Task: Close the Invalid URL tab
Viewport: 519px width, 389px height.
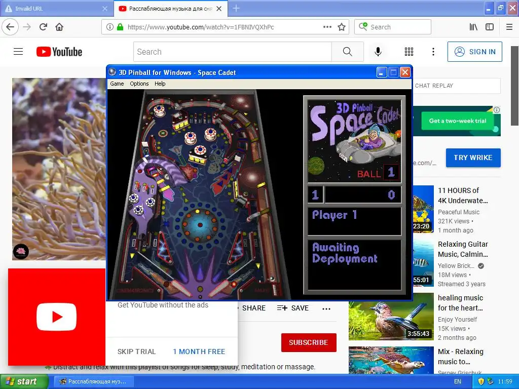Action: pyautogui.click(x=104, y=9)
